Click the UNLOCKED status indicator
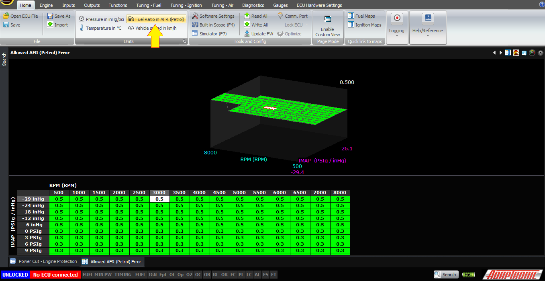The height and width of the screenshot is (281, 545). tap(15, 275)
